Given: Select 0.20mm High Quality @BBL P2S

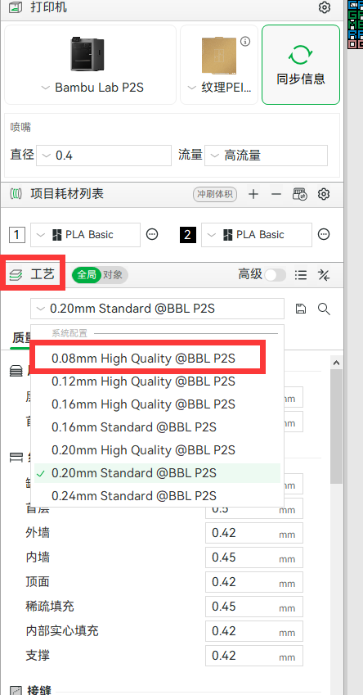Looking at the screenshot, I should point(157,450).
